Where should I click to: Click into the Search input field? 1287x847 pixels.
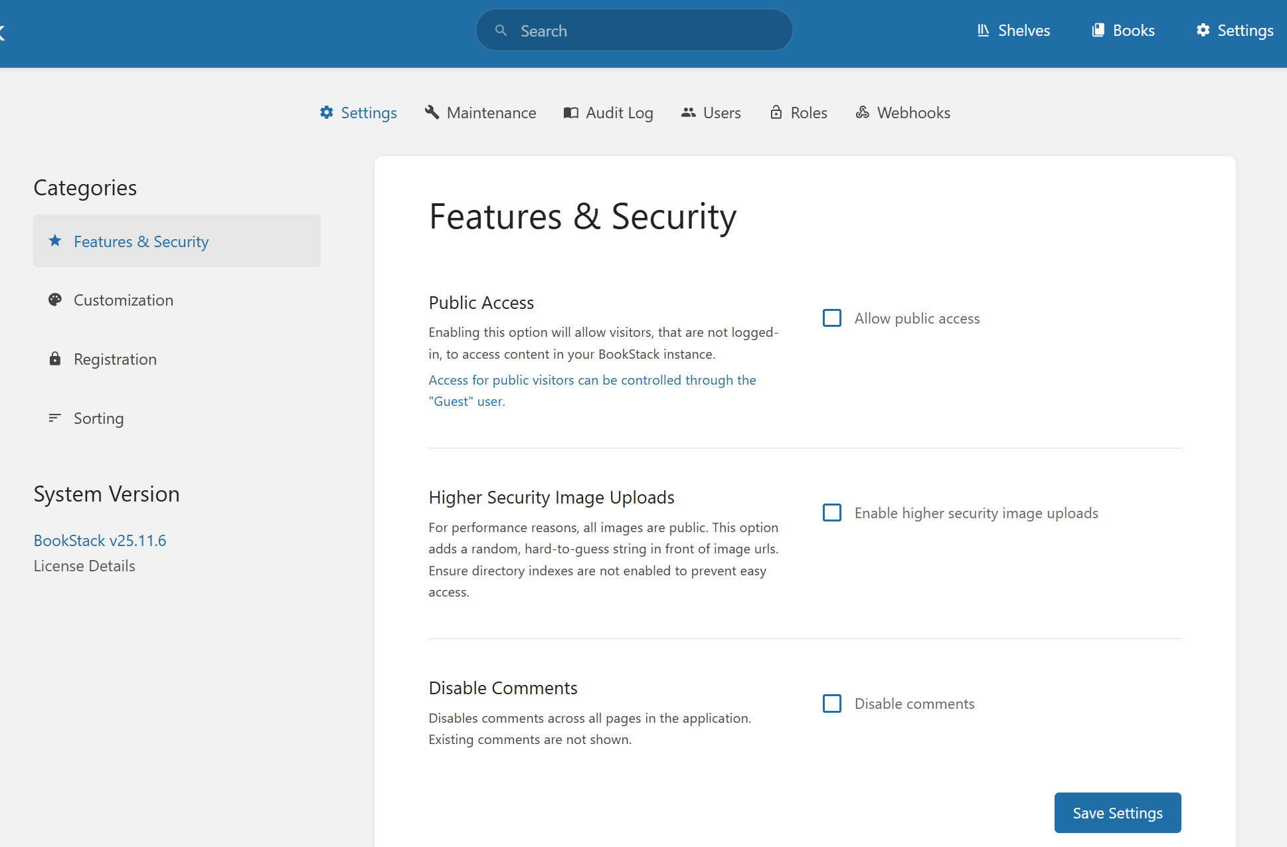coord(644,31)
